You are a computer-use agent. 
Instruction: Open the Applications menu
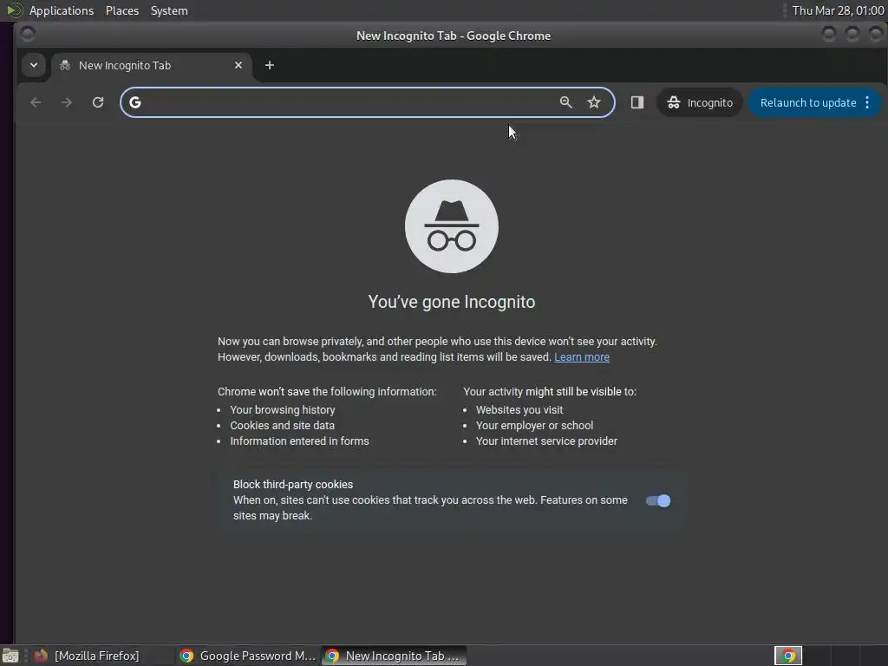click(62, 10)
